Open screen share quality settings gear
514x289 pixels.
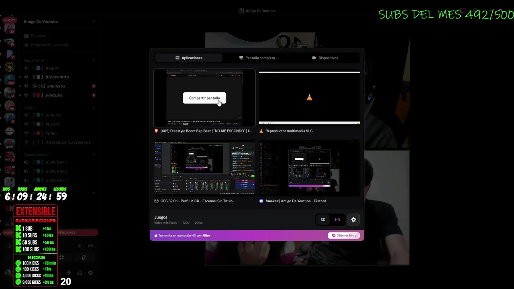353,220
